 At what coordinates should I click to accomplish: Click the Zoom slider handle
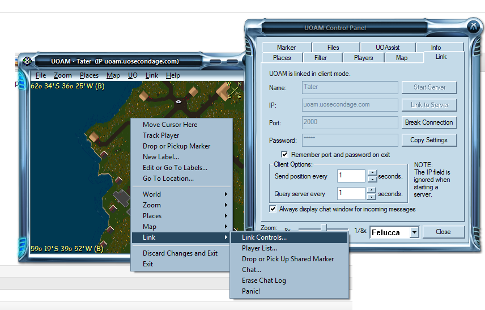[x=325, y=228]
